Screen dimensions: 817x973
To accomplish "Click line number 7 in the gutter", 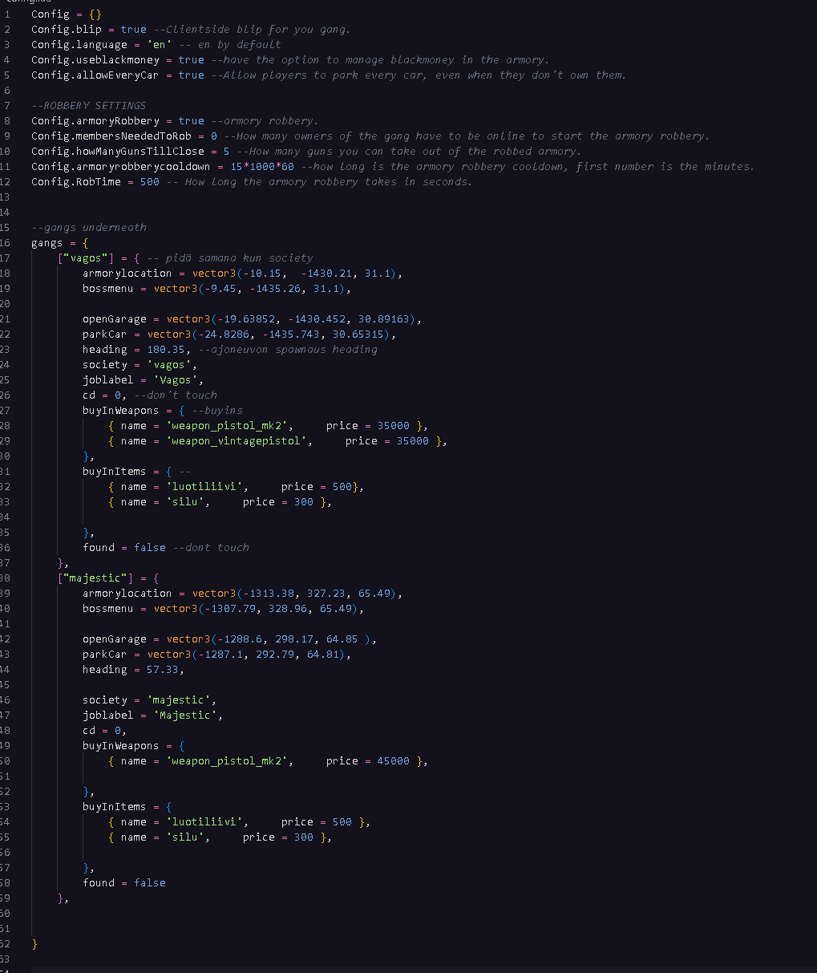I will [6, 106].
